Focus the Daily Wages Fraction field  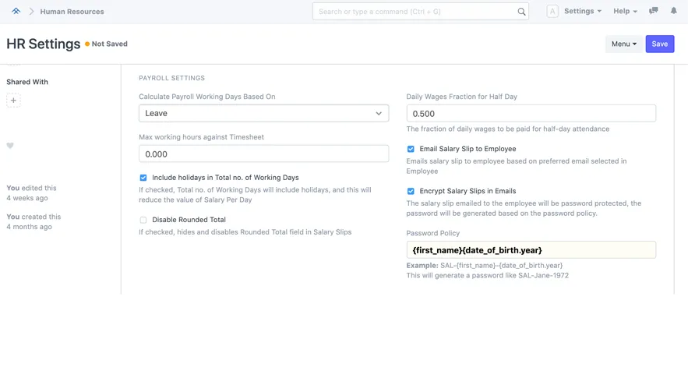(531, 114)
